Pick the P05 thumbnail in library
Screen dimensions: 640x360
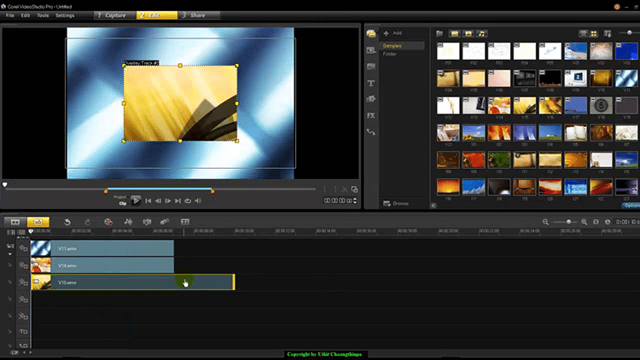tap(550, 51)
